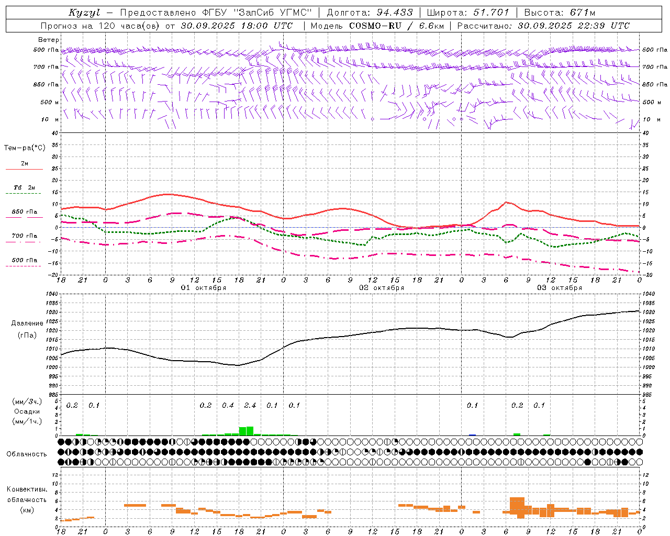Screen dimensions: 670x536
Task: Click the 'Высота: 671м' elevation field
Action: click(x=560, y=13)
